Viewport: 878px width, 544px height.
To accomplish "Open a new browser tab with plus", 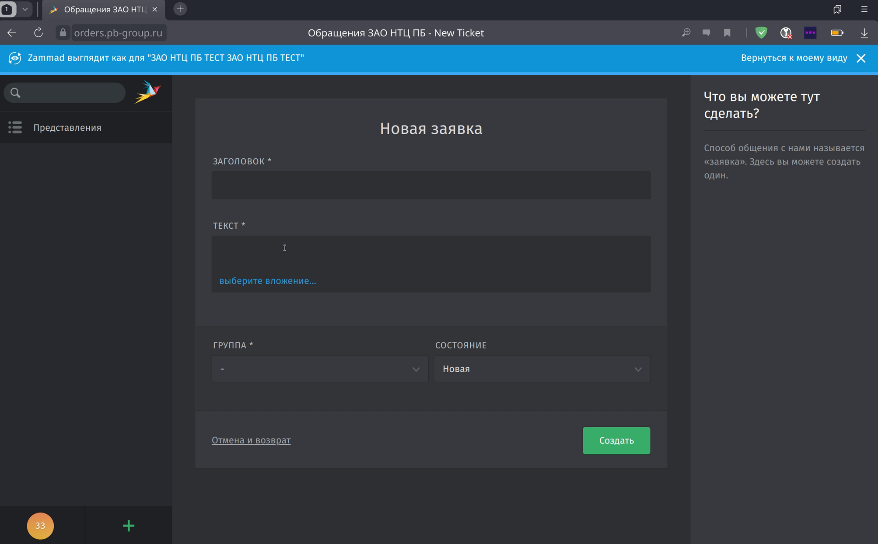I will pos(180,9).
